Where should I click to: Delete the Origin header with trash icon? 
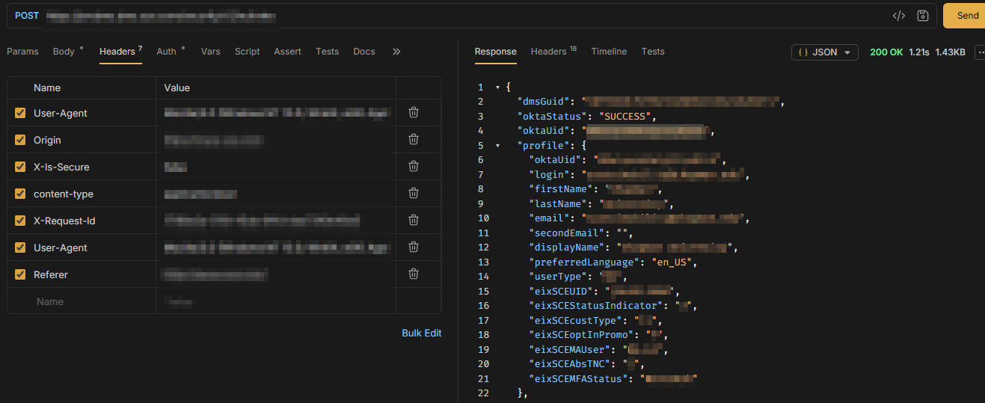413,139
